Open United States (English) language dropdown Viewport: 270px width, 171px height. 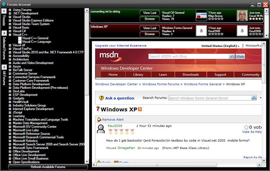220,46
